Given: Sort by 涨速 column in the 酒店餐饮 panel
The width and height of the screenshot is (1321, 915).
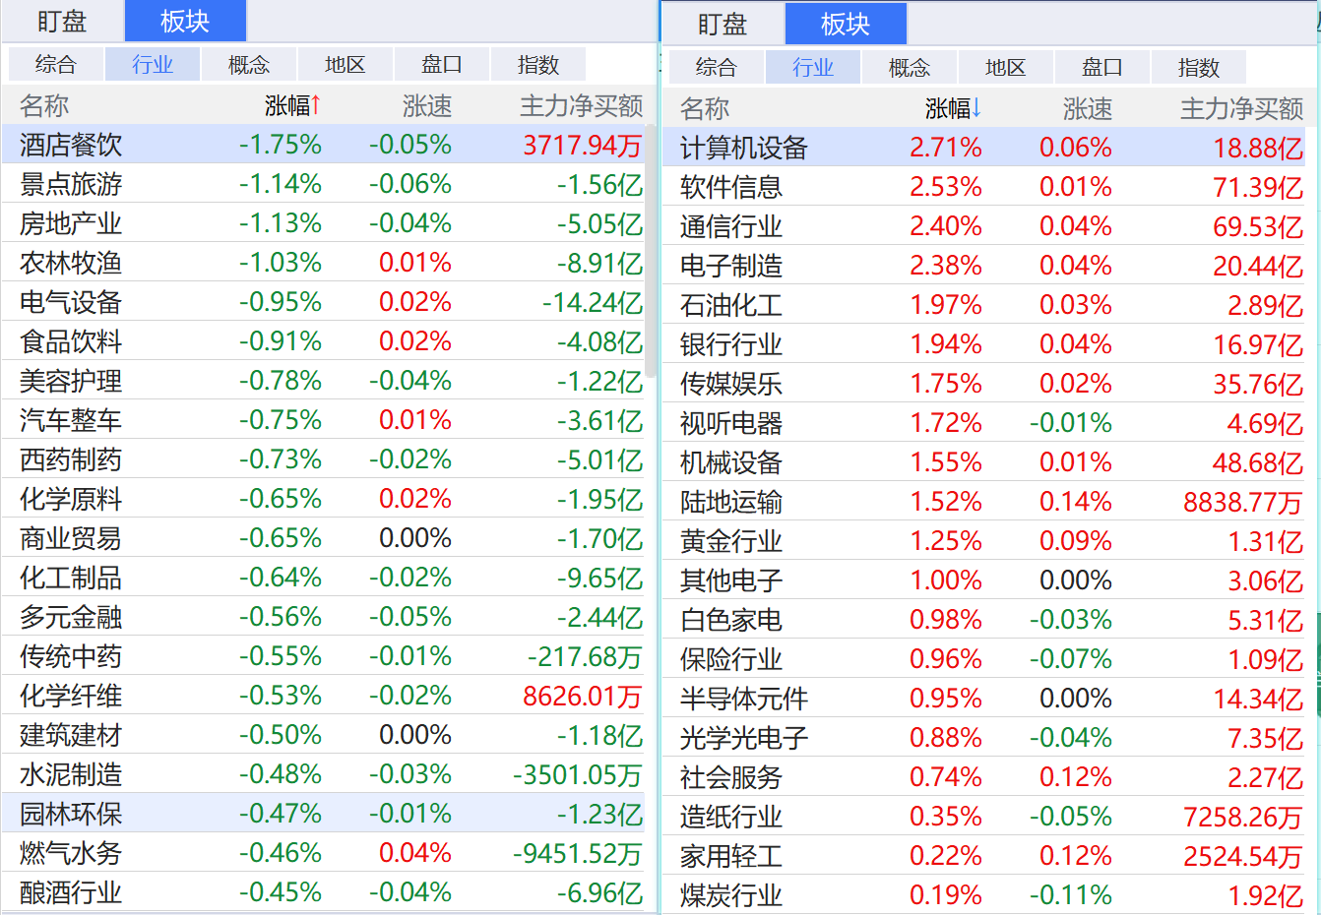Looking at the screenshot, I should click(x=426, y=105).
